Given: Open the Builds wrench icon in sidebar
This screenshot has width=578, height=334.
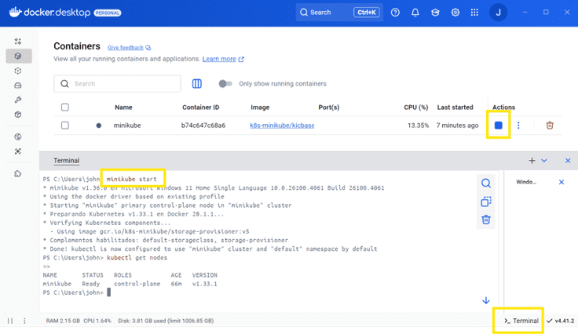Looking at the screenshot, I should [x=18, y=100].
